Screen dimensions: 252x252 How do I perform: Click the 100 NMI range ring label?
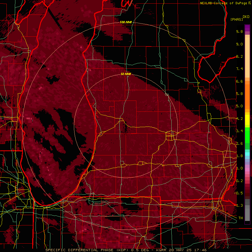pos(126,22)
